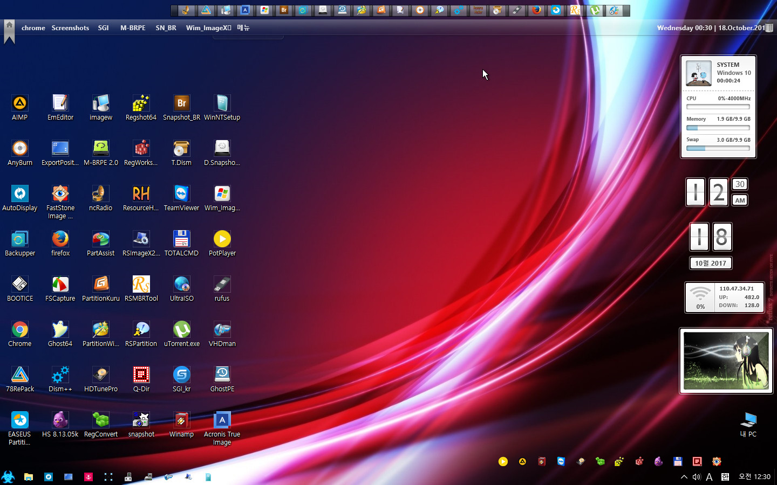Open Acronis True Image desktop shortcut
Image resolution: width=777 pixels, height=485 pixels.
point(222,428)
